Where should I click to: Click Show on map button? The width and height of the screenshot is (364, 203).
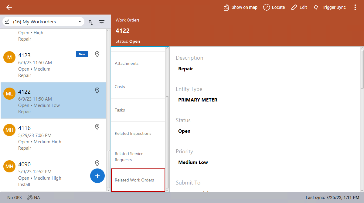click(x=240, y=7)
